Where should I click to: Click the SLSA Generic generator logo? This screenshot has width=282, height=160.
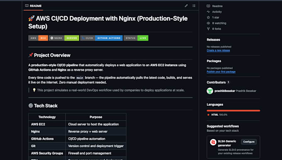[x=213, y=142]
